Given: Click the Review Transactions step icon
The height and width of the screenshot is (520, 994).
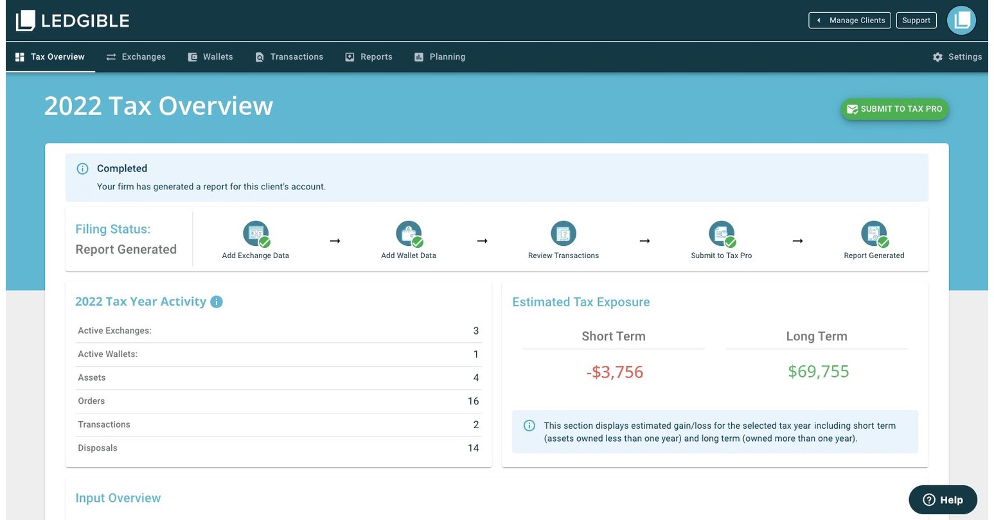Looking at the screenshot, I should point(563,233).
